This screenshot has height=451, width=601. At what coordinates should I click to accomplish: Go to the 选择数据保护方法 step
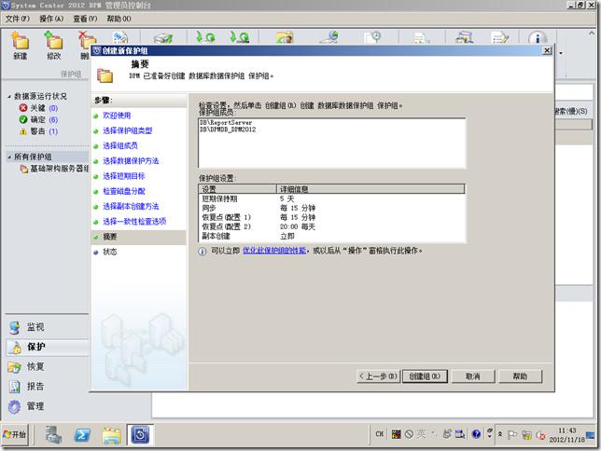pyautogui.click(x=131, y=161)
